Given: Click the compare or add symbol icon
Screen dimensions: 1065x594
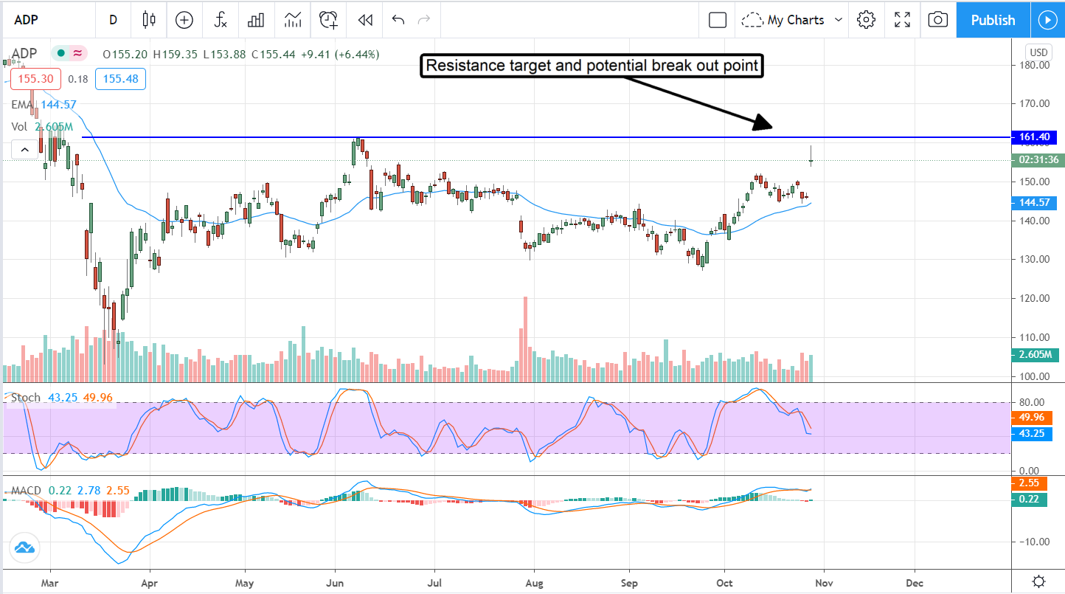Looking at the screenshot, I should [184, 20].
